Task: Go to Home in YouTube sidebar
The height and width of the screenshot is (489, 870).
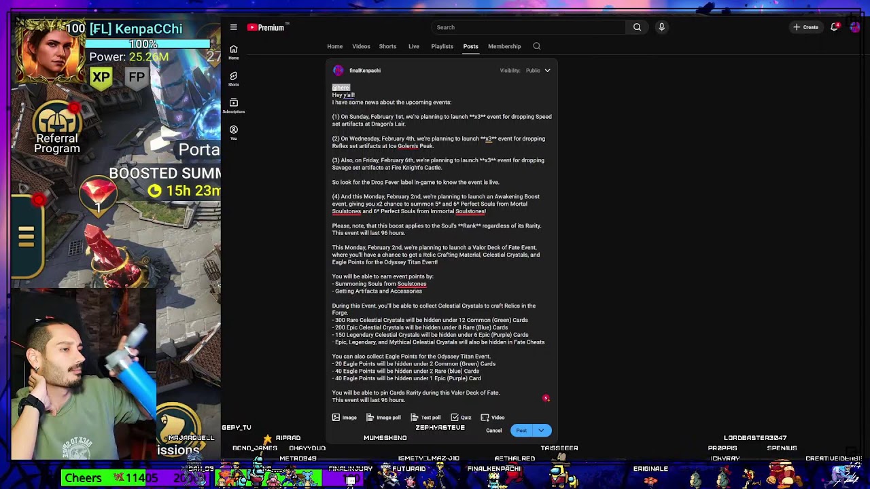Action: click(233, 52)
